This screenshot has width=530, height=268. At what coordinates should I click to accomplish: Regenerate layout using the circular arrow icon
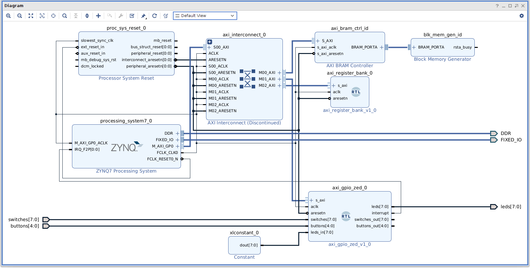tap(155, 16)
